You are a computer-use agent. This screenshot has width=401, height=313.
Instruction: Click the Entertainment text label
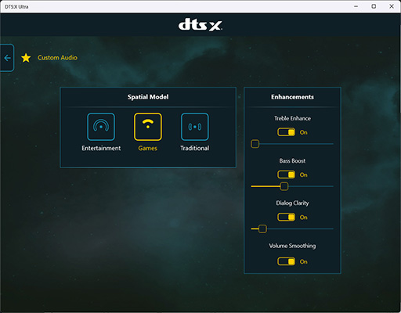tap(101, 148)
